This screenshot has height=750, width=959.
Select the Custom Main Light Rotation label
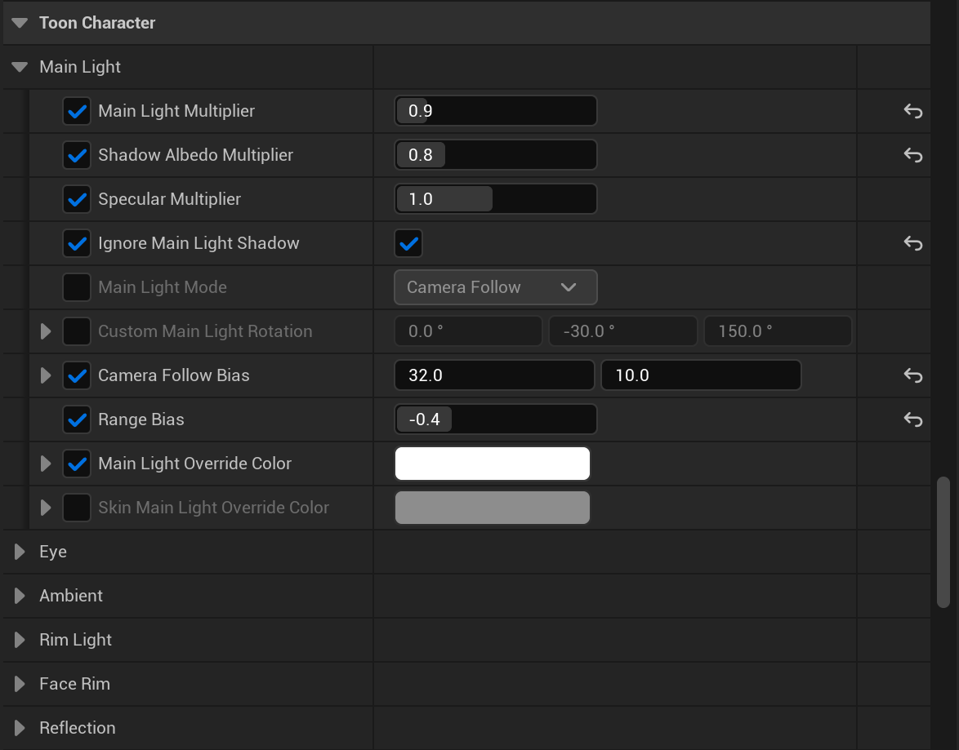point(206,331)
